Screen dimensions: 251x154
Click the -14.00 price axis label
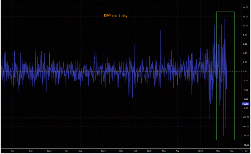pos(246,136)
